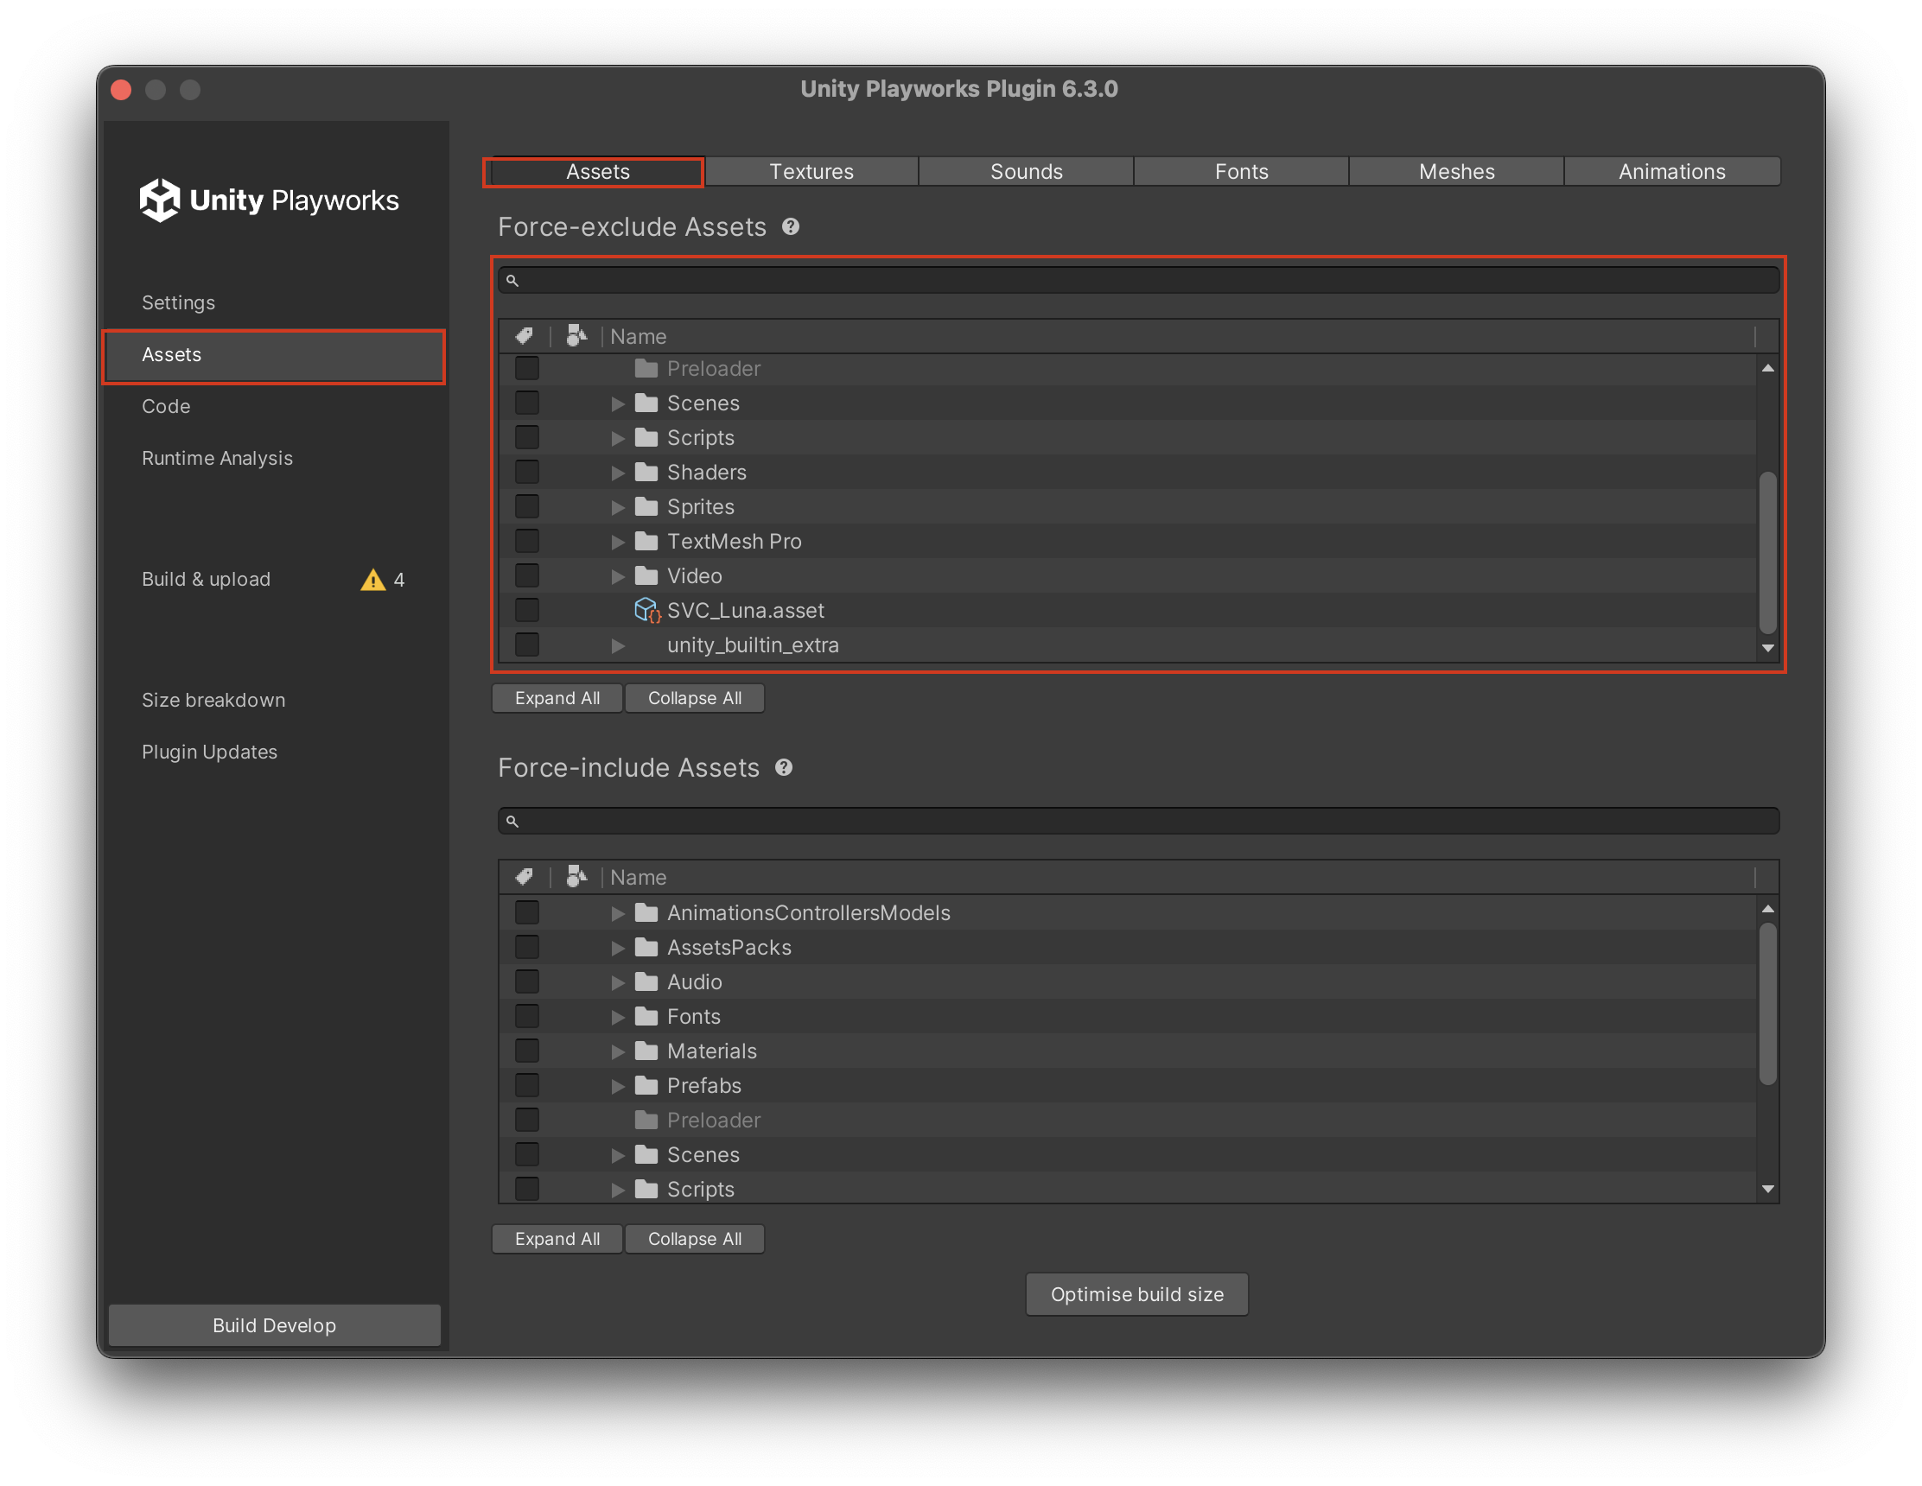Expand the TextMesh Pro folder
The height and width of the screenshot is (1486, 1922).
pyautogui.click(x=618, y=542)
